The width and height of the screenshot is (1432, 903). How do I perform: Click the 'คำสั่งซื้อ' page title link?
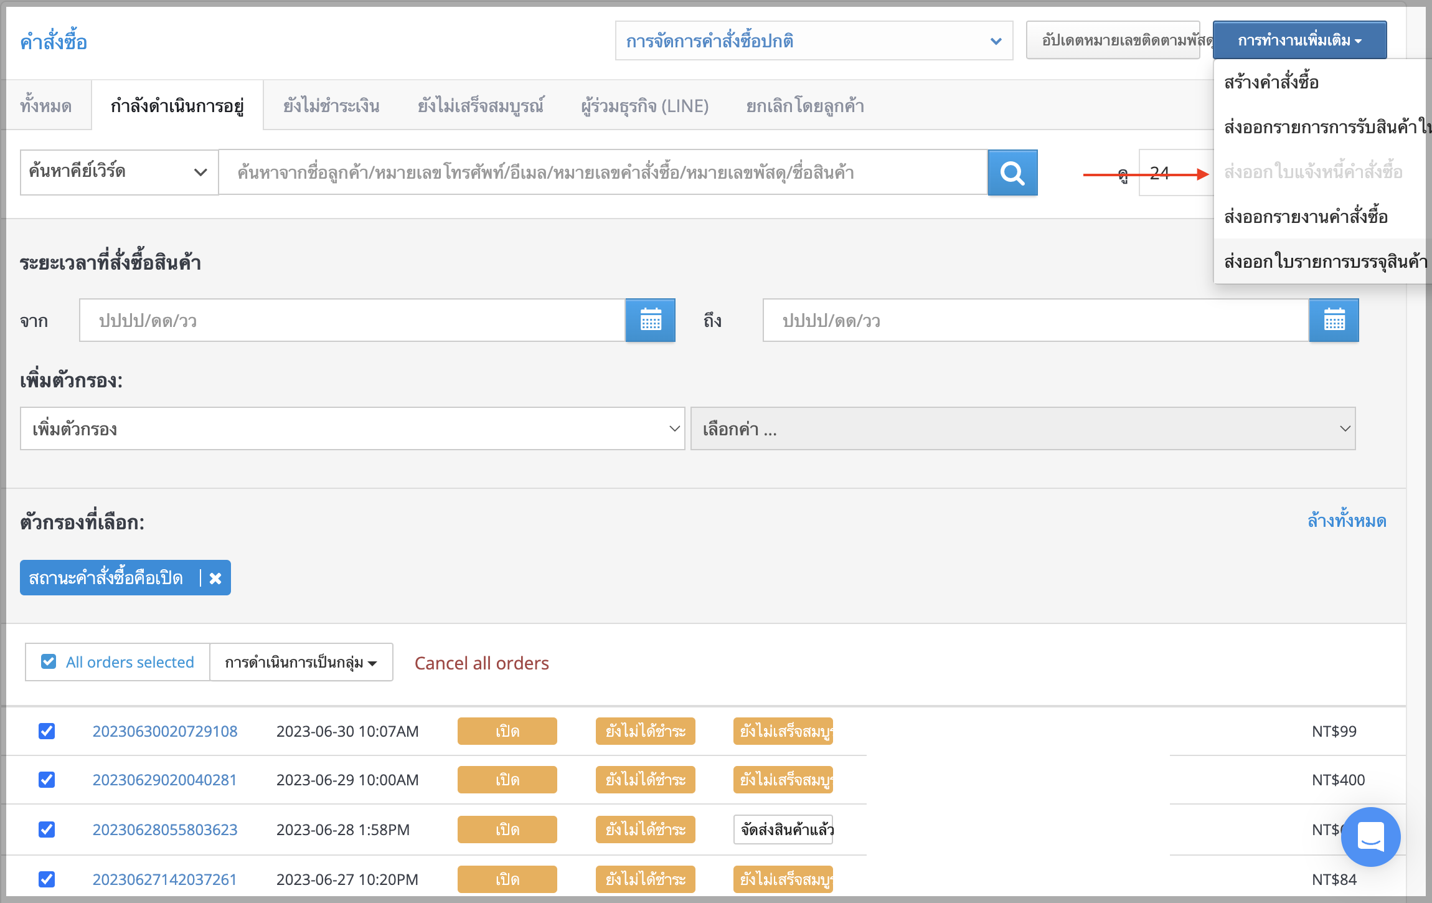point(54,42)
